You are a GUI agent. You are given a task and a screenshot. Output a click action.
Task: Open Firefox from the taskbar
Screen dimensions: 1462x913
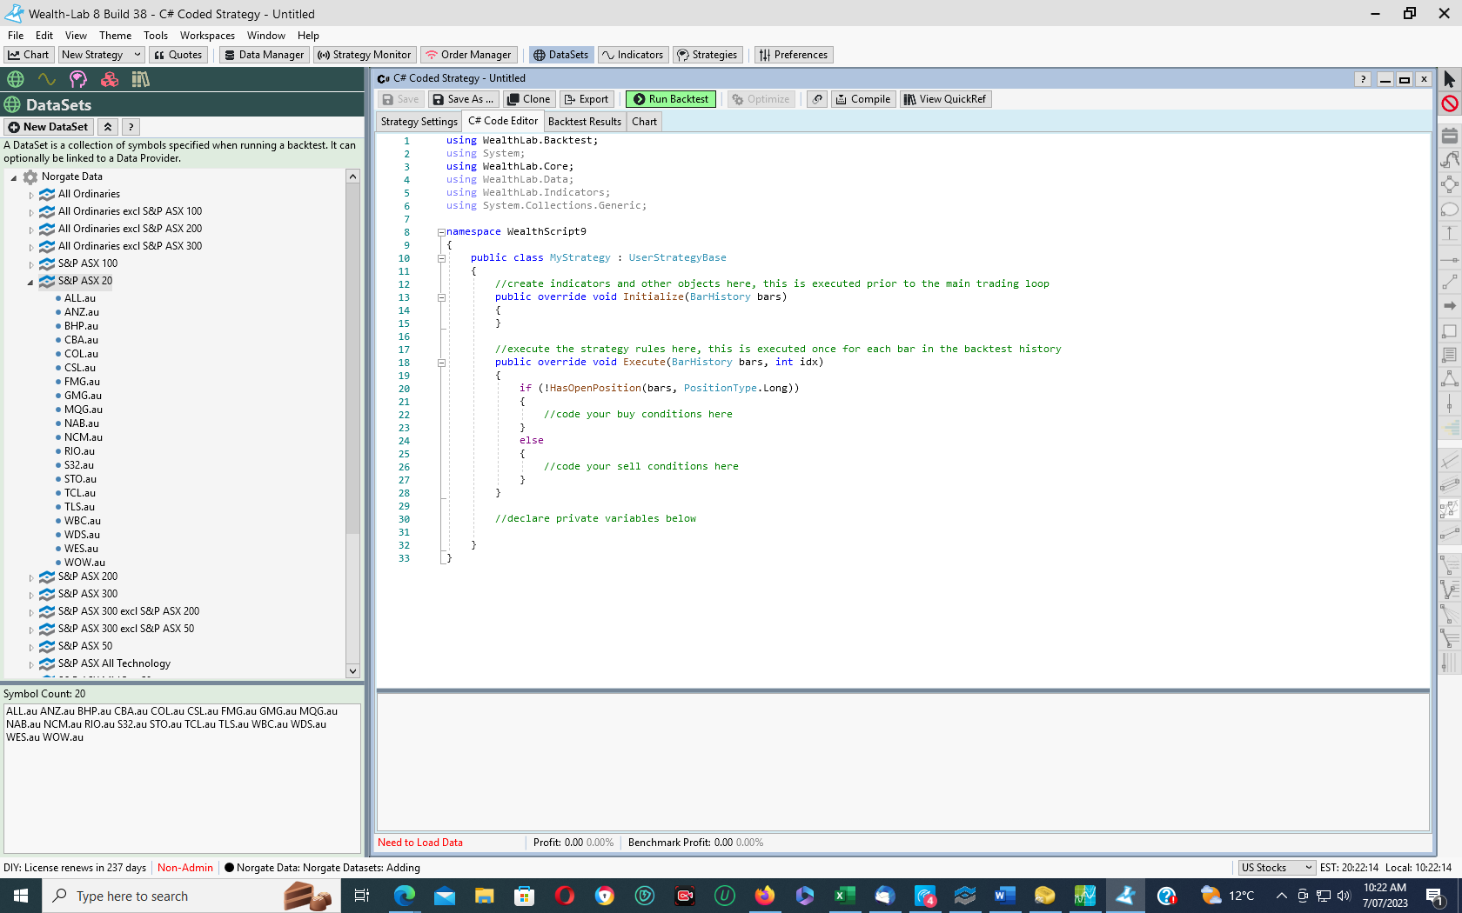click(764, 896)
